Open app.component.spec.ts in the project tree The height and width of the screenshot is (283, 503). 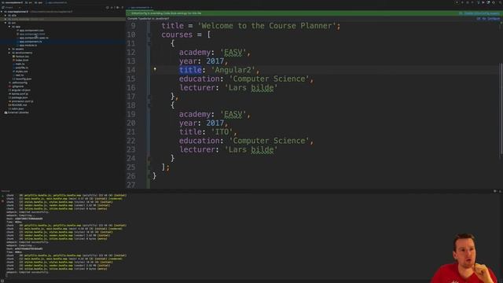click(34, 38)
